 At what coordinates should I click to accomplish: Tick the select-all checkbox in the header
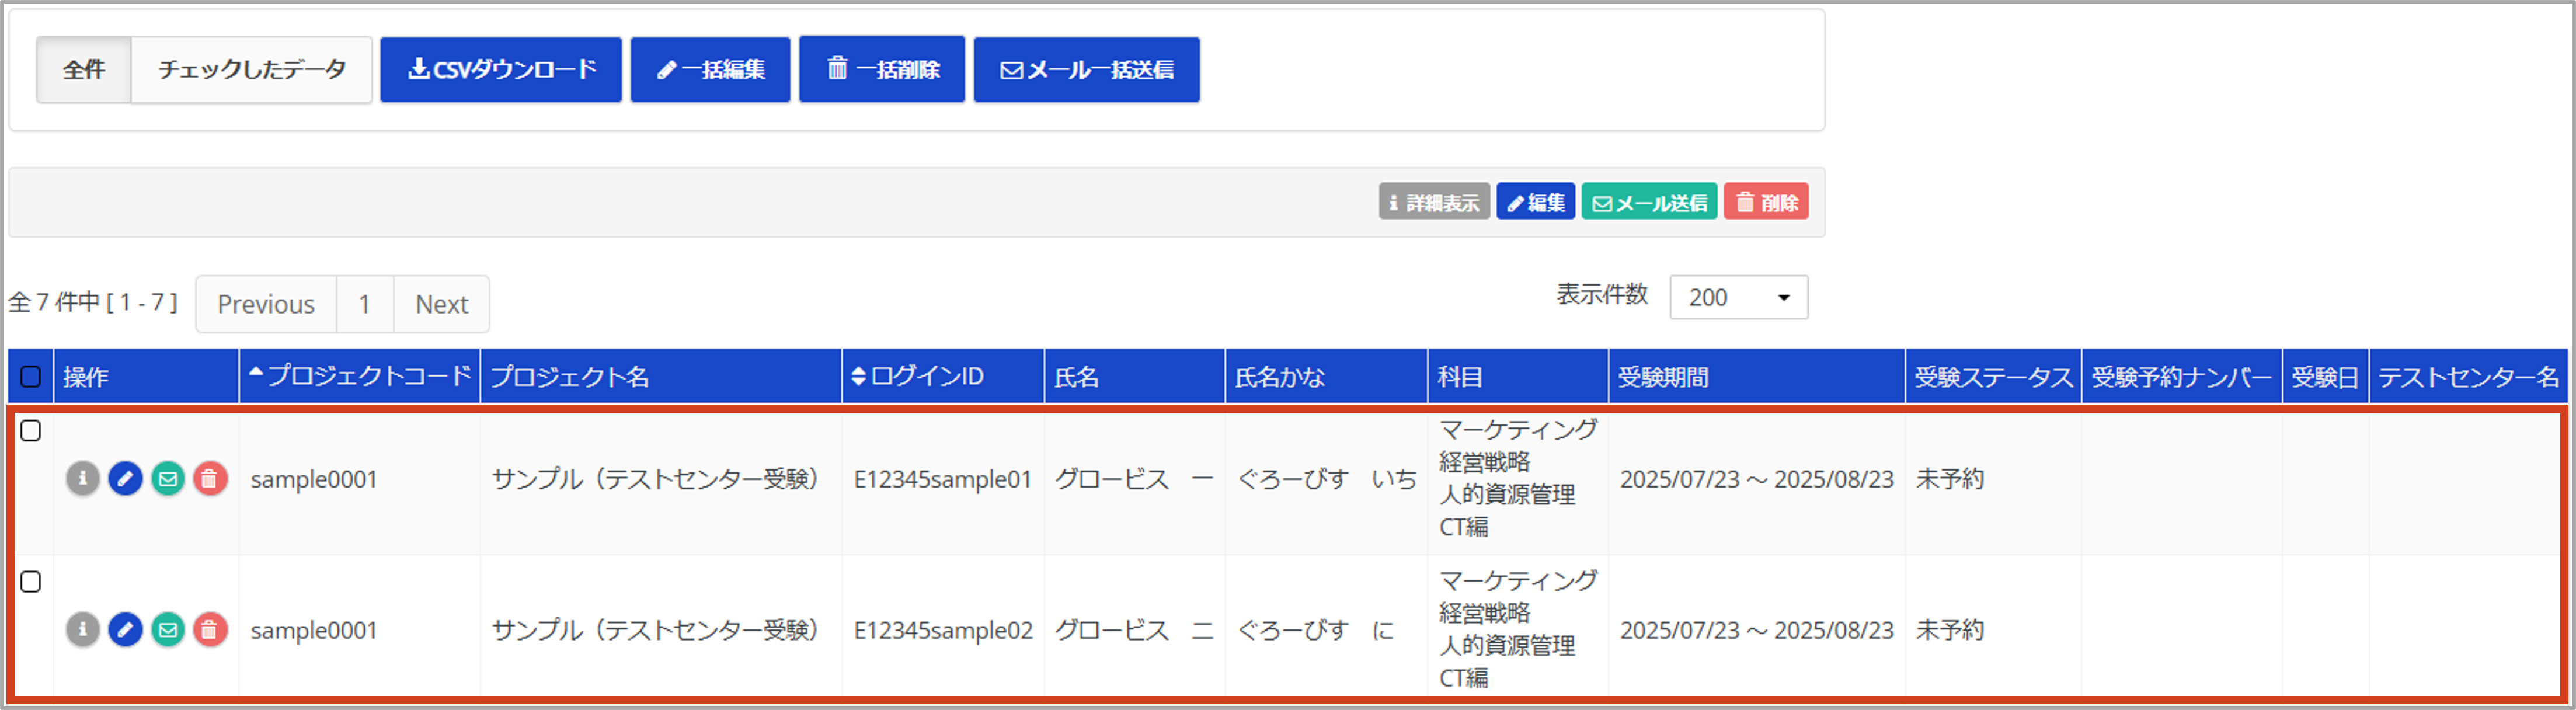31,376
